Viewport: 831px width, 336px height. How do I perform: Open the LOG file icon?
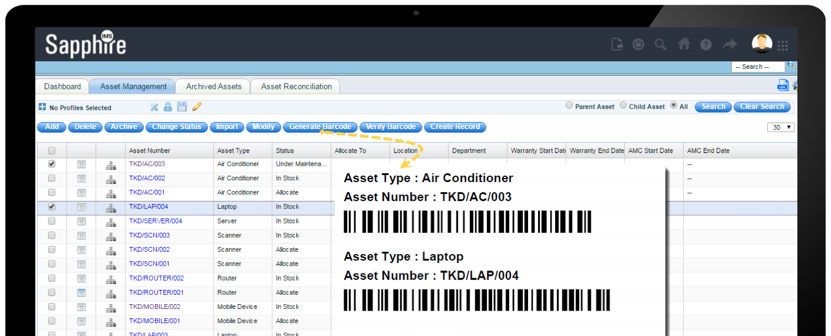(783, 85)
